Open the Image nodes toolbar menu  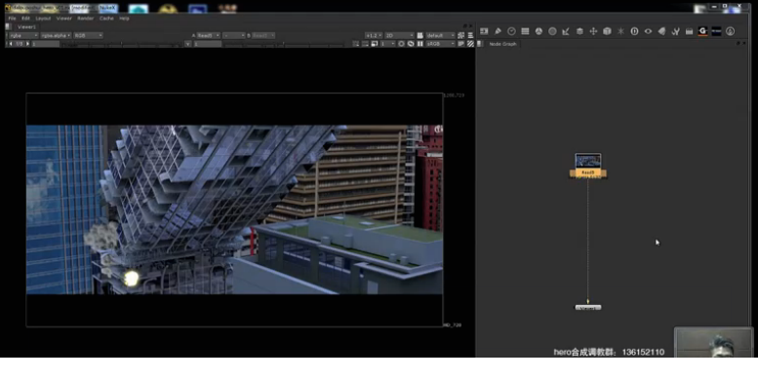coord(484,31)
